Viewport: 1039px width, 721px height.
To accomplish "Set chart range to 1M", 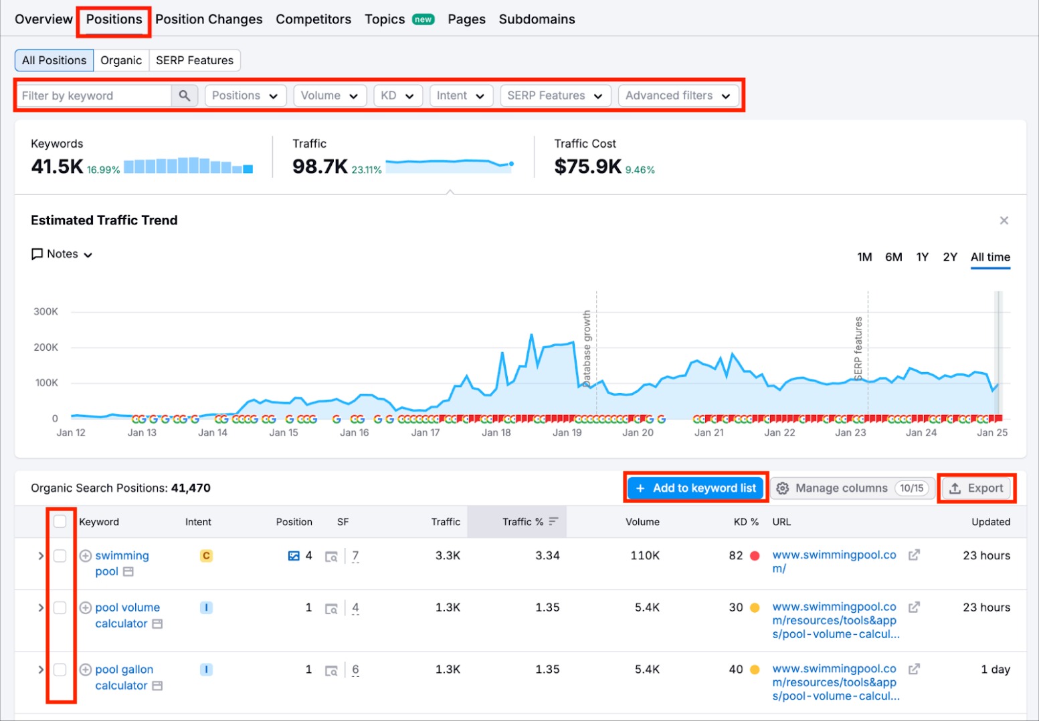I will coord(864,257).
